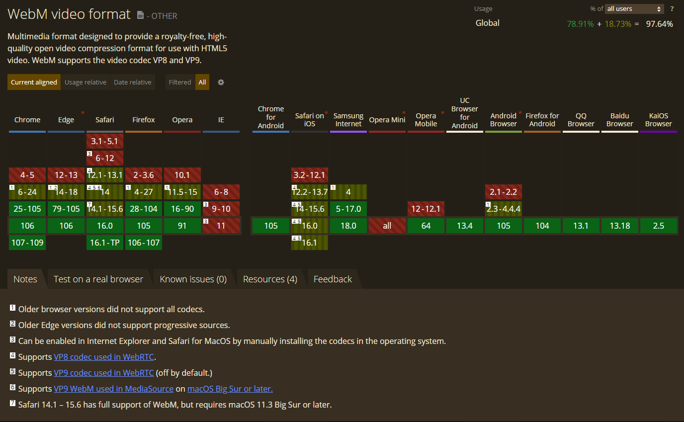Image resolution: width=684 pixels, height=422 pixels.
Task: Click the Samsung Internet header
Action: (x=348, y=120)
